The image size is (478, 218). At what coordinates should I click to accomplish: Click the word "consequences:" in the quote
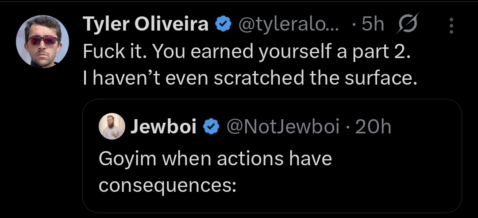pos(166,185)
